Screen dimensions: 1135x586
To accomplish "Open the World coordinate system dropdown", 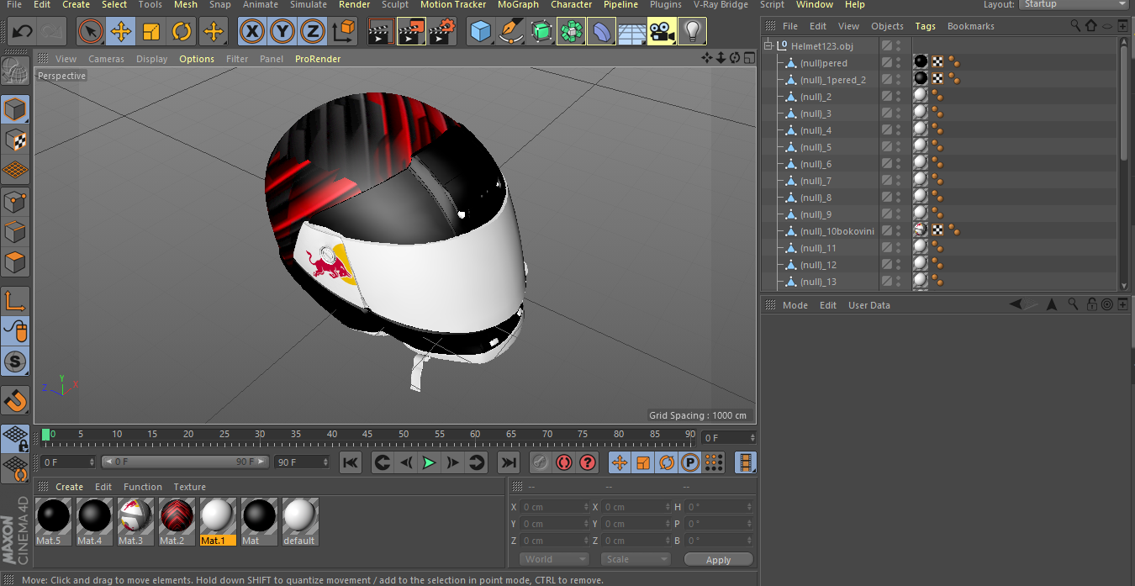I will [x=554, y=559].
